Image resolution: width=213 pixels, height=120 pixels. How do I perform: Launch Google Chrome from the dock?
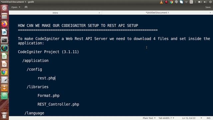click(x=4, y=72)
